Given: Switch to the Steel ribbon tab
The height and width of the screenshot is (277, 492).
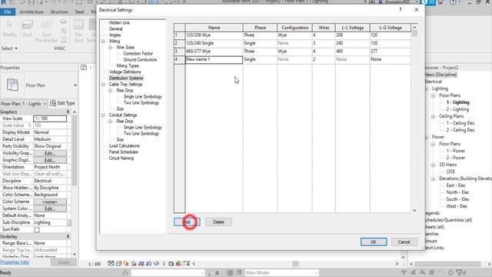Looking at the screenshot, I should pos(79,12).
